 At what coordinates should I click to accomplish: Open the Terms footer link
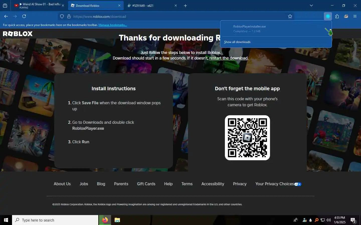[187, 184]
